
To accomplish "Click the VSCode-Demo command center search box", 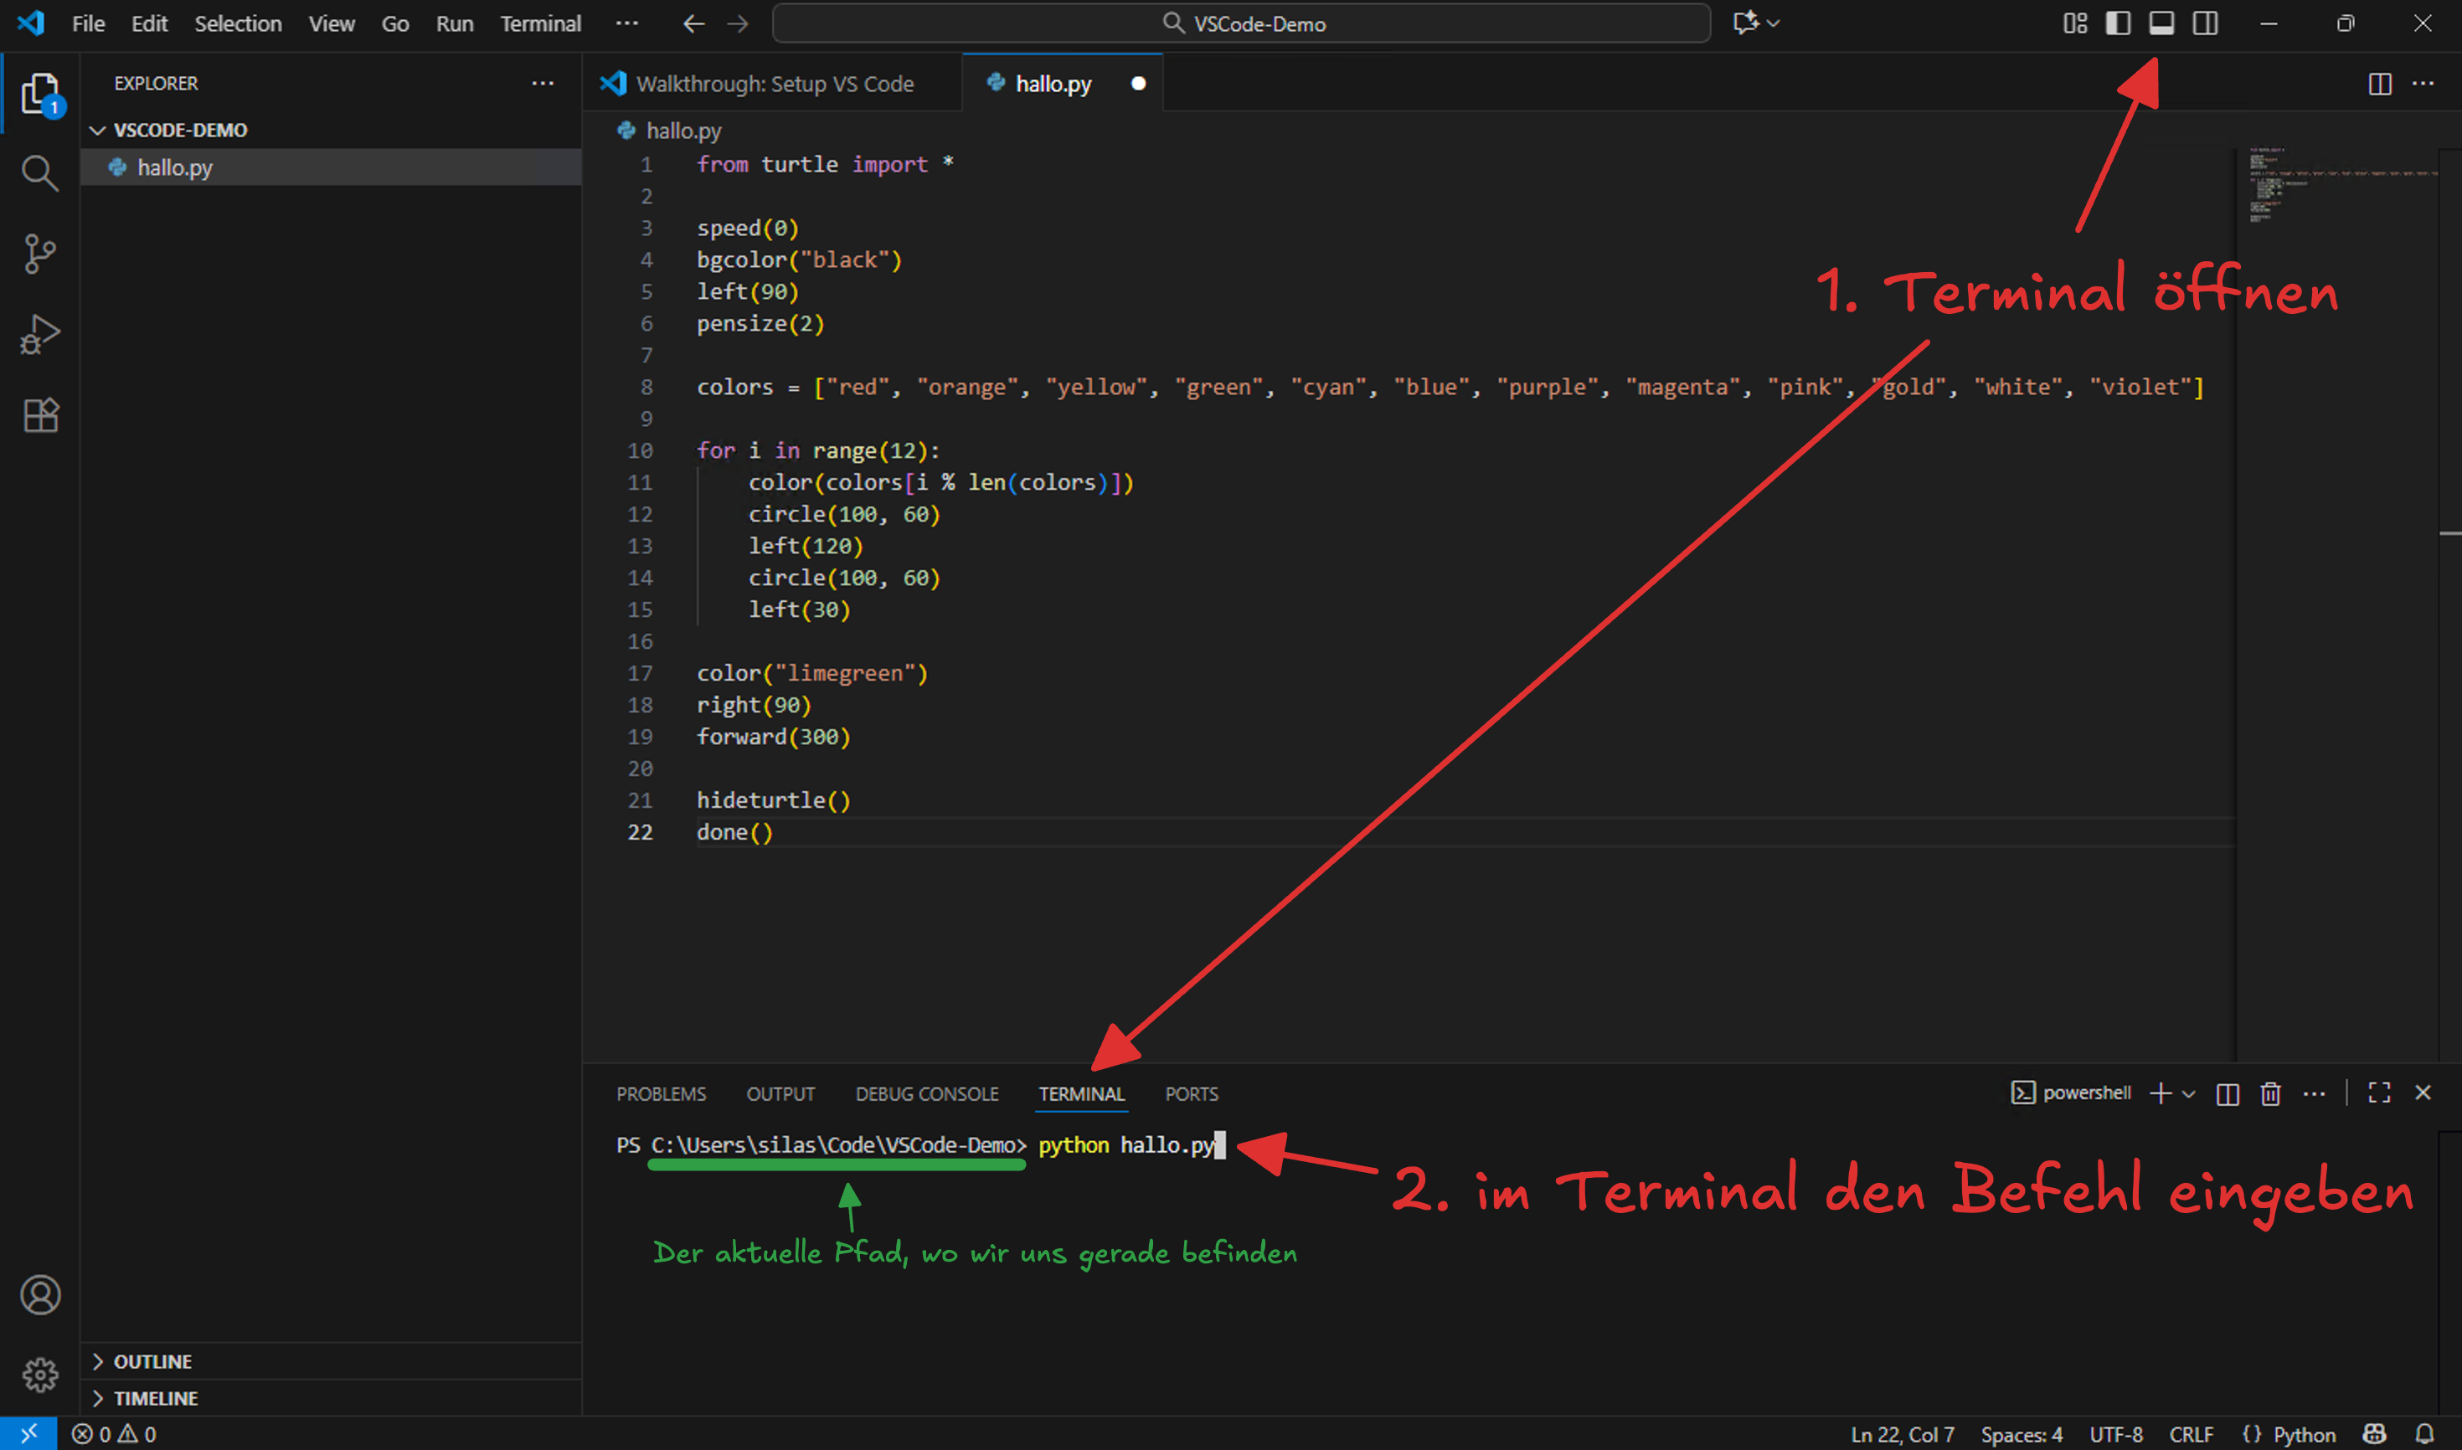I will [1241, 23].
